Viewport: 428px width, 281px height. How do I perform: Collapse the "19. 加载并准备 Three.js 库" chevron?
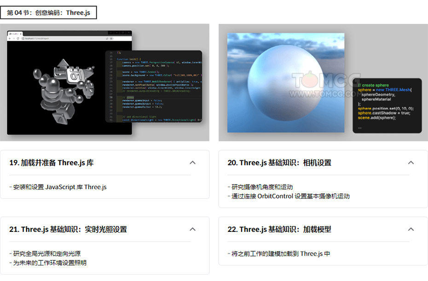(x=192, y=163)
